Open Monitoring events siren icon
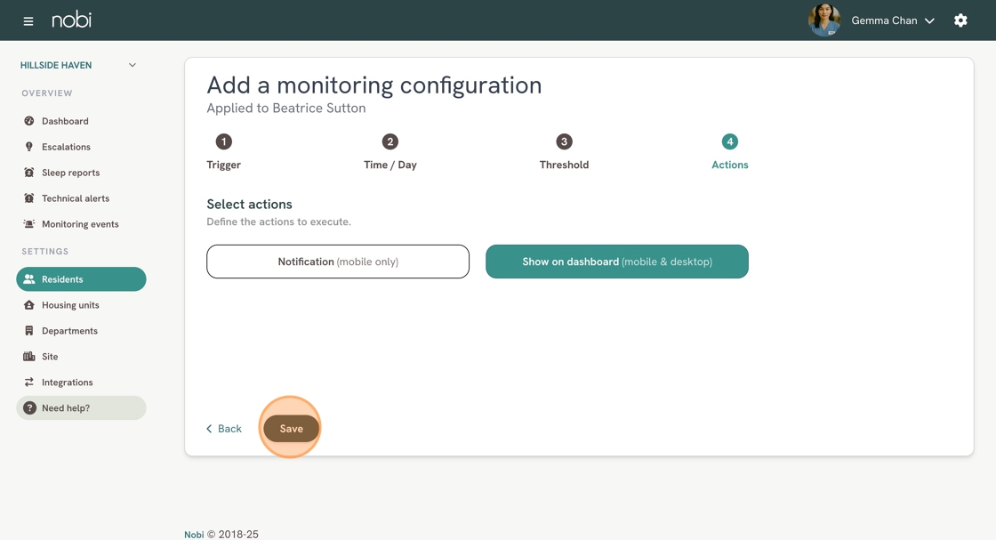 29,224
